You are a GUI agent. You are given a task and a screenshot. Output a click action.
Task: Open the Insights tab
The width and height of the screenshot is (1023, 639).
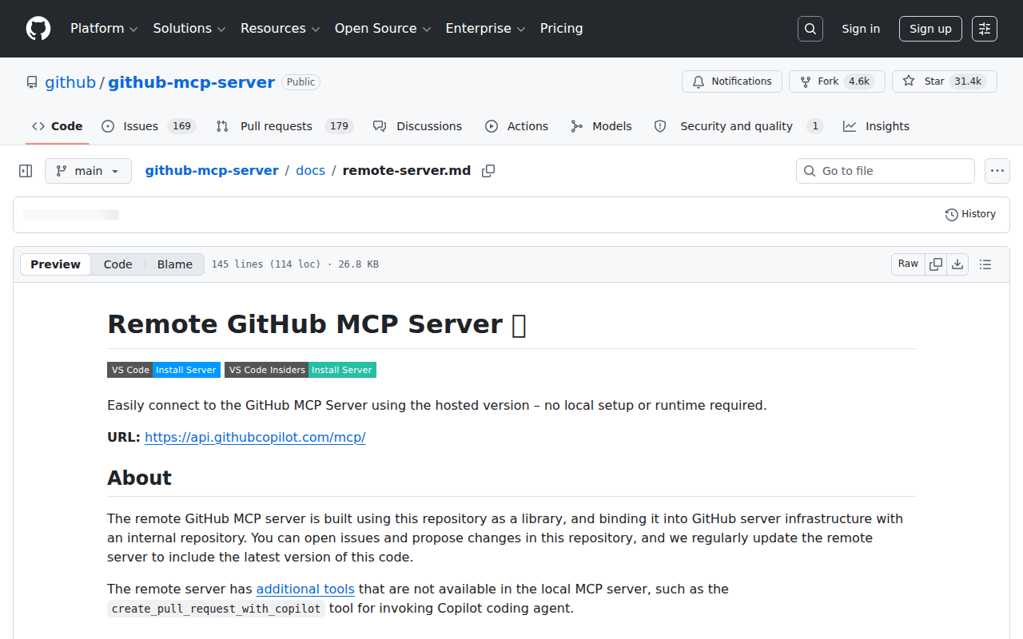(876, 126)
